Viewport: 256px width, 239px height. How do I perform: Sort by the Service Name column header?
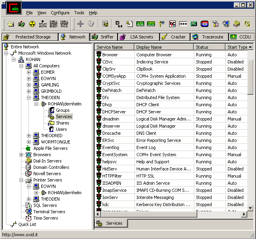click(x=114, y=47)
